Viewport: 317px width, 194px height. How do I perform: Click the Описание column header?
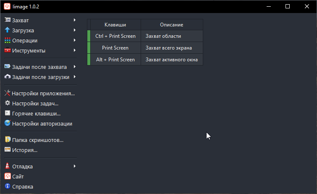pyautogui.click(x=171, y=25)
